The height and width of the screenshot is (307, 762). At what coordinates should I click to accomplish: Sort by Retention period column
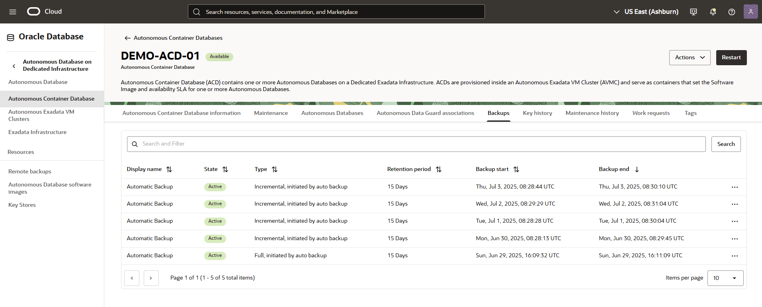pyautogui.click(x=439, y=169)
